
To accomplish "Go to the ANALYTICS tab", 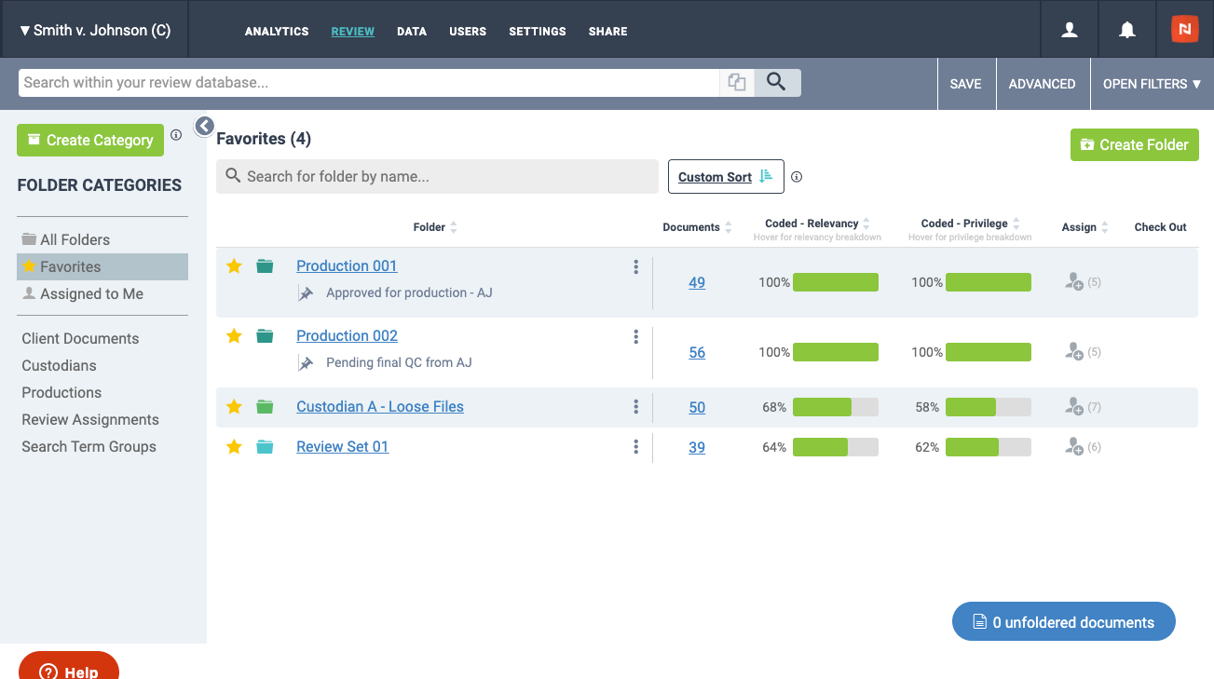I will (x=277, y=32).
